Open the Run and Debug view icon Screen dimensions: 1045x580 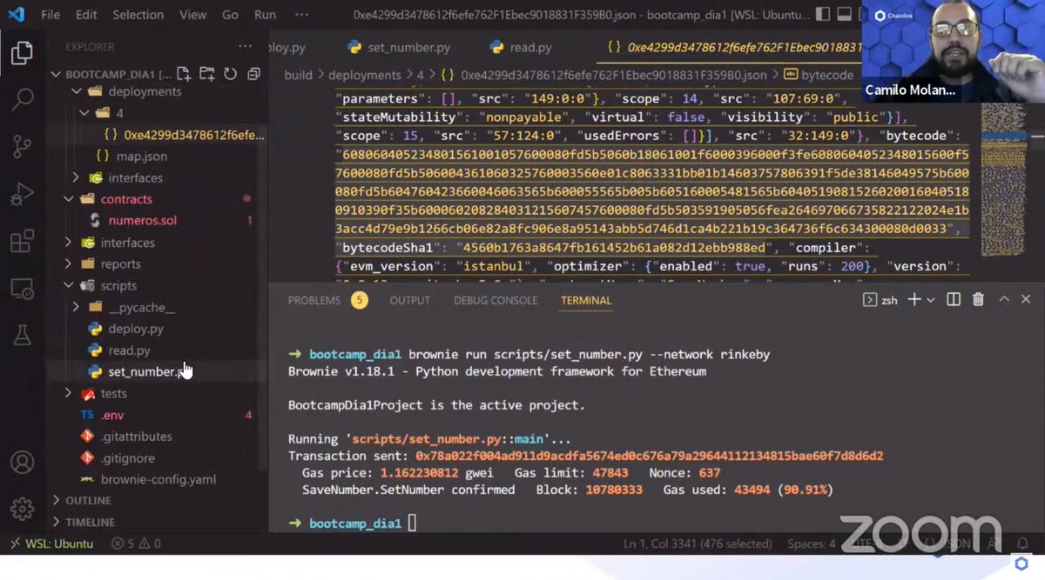(x=22, y=194)
